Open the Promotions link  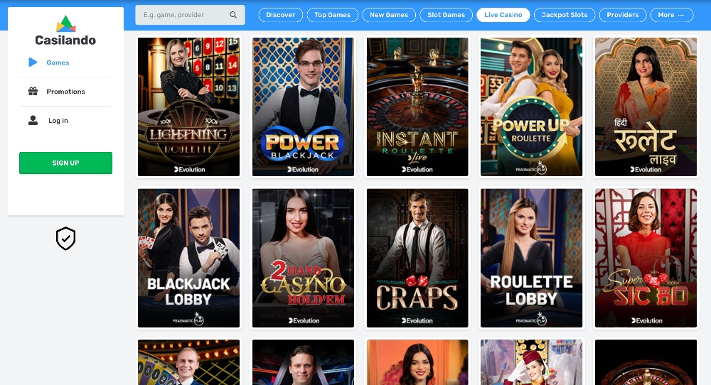point(65,92)
